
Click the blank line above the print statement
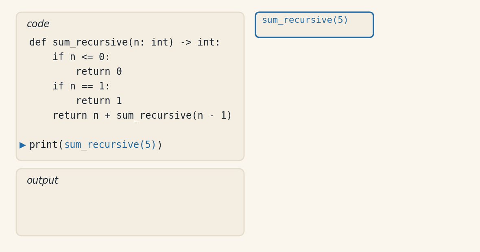[x=130, y=130]
